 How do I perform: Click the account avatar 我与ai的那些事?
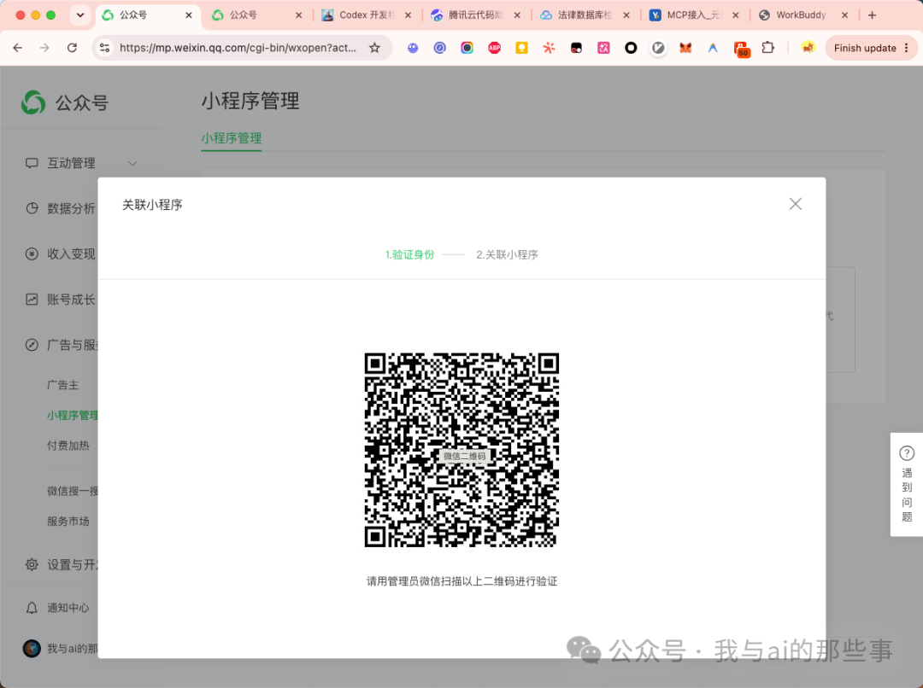[32, 648]
